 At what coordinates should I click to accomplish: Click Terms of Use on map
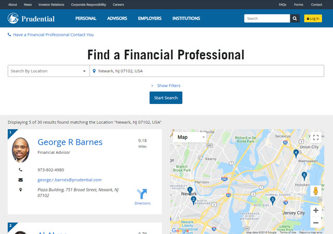288,232
